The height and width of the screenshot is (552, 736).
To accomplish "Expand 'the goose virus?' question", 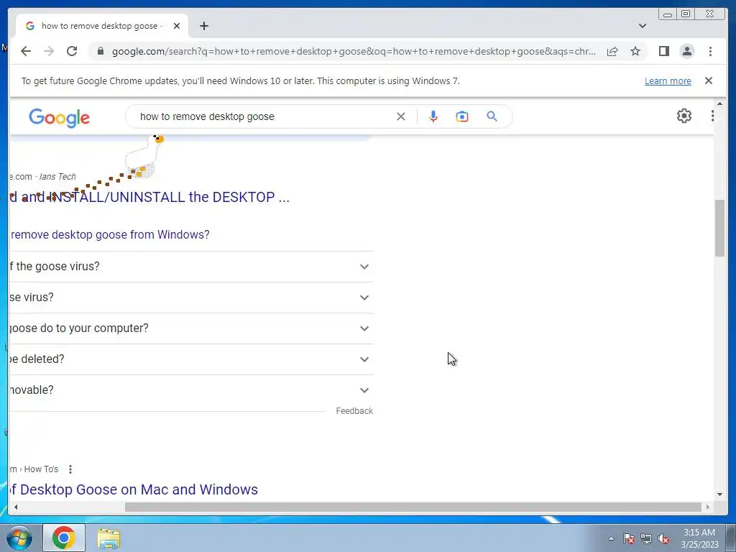I will tap(191, 267).
